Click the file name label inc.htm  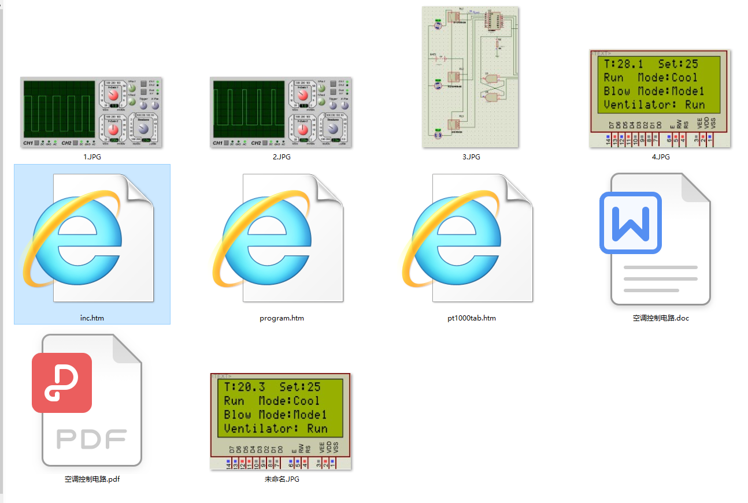tap(92, 318)
